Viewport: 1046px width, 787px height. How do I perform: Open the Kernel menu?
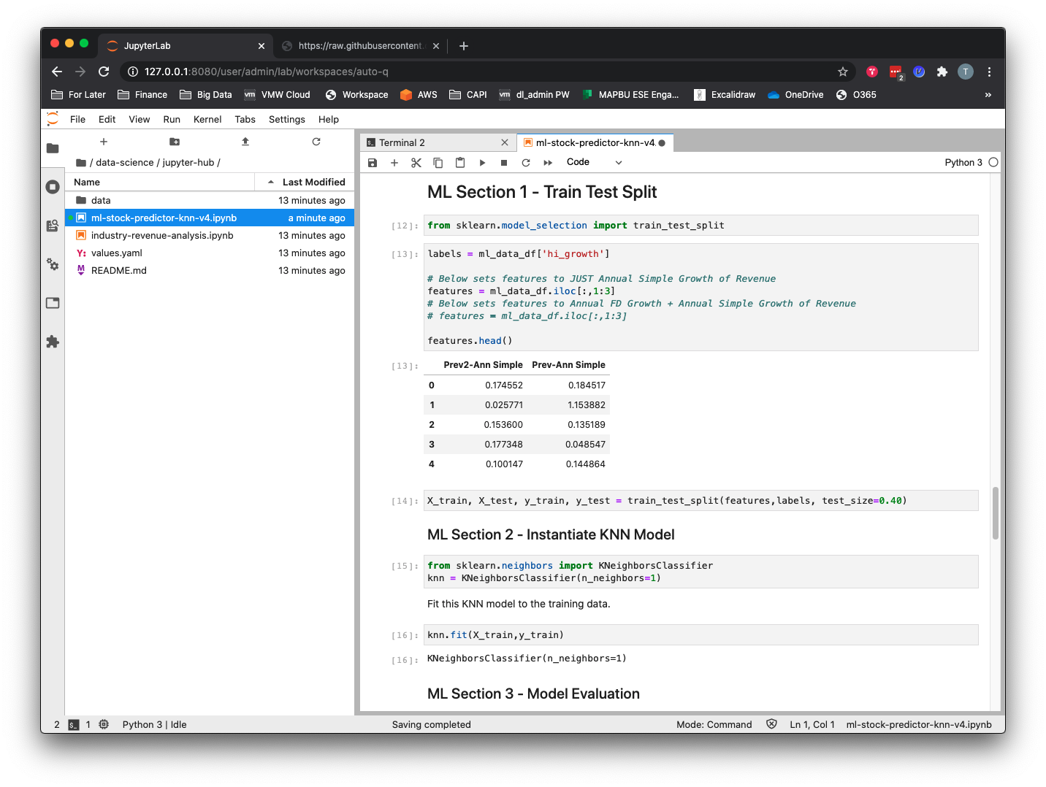pyautogui.click(x=207, y=120)
